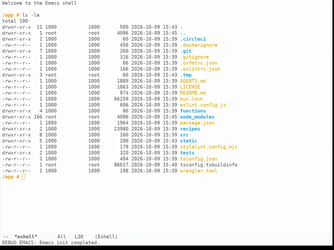Click the 23980 size value for recipes

point(121,129)
